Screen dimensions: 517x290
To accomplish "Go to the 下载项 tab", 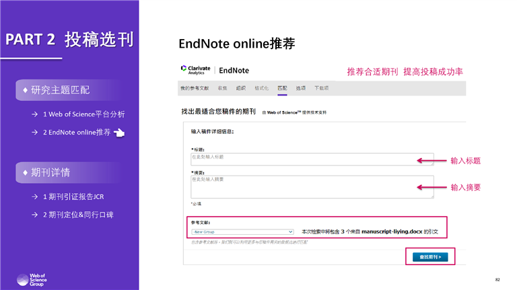I will tap(322, 88).
